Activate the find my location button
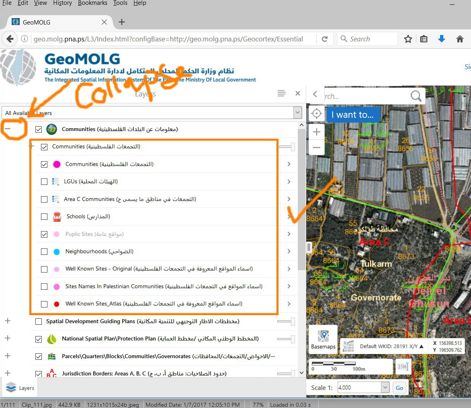 [316, 114]
